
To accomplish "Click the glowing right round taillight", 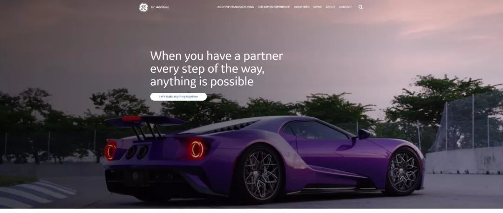I will pos(197,149).
